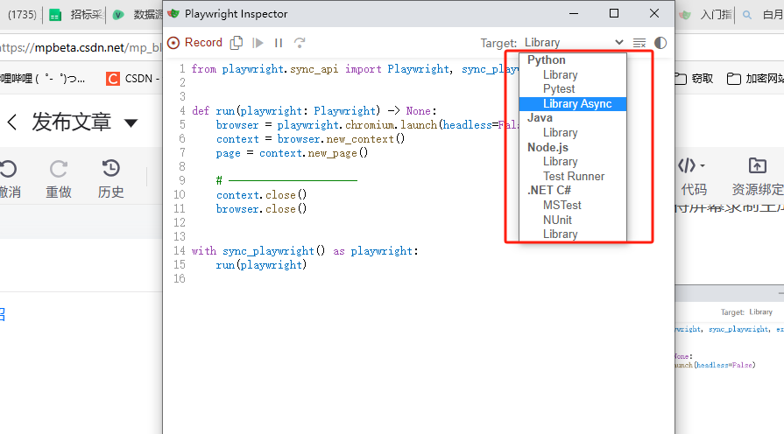Click the line 7 page = context.new_page()

292,153
